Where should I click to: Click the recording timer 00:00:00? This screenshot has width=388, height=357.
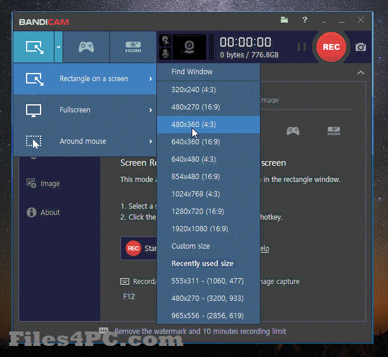tap(246, 42)
